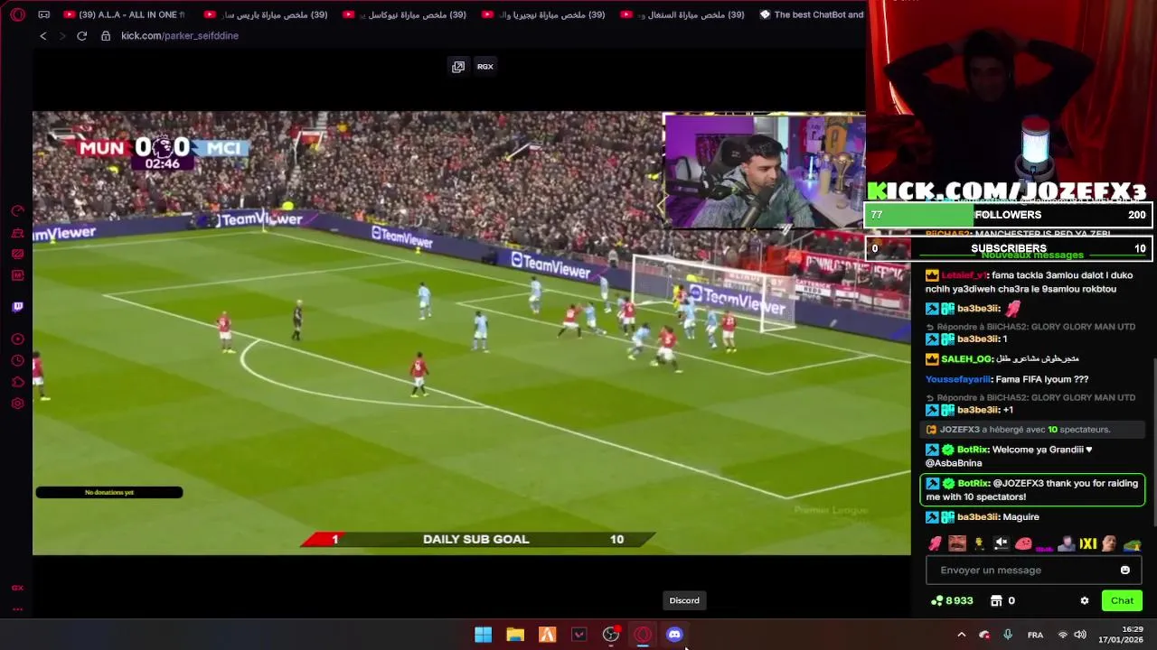The image size is (1157, 650).
Task: Click the Nouveaux messages banner in chat
Action: [x=1031, y=255]
